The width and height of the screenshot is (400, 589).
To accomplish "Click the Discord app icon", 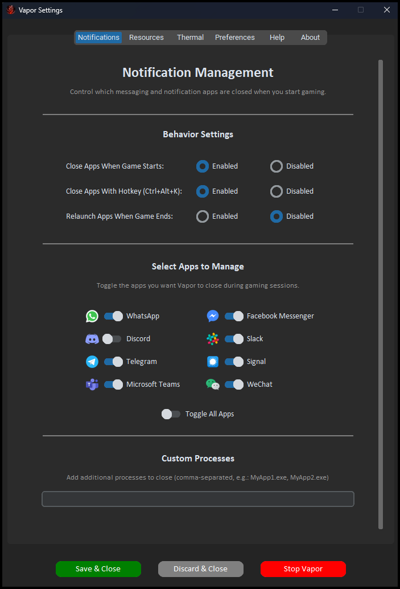I will (92, 338).
